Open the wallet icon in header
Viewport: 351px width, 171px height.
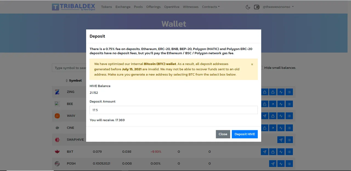(x=257, y=7)
